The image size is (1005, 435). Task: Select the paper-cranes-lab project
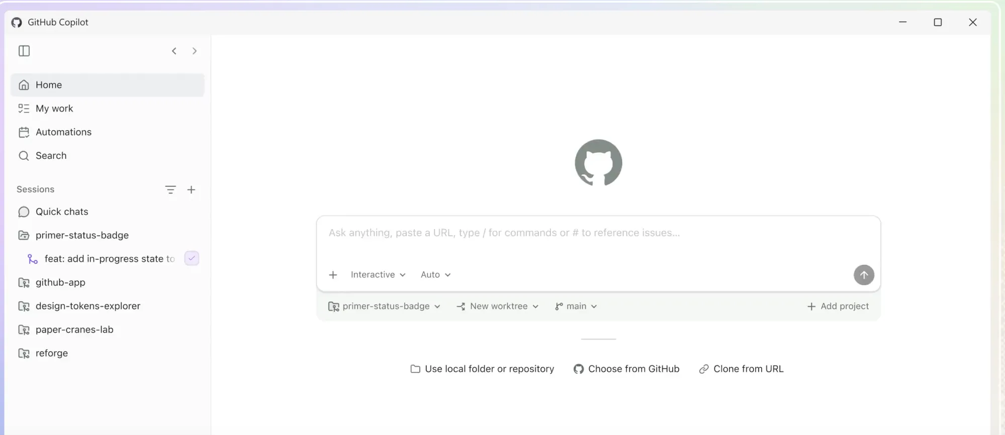(108, 330)
